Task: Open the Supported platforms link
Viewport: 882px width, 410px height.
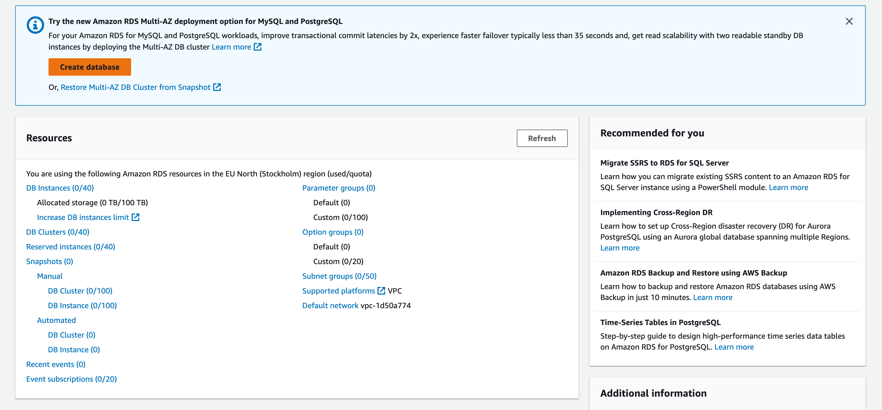Action: pyautogui.click(x=339, y=291)
